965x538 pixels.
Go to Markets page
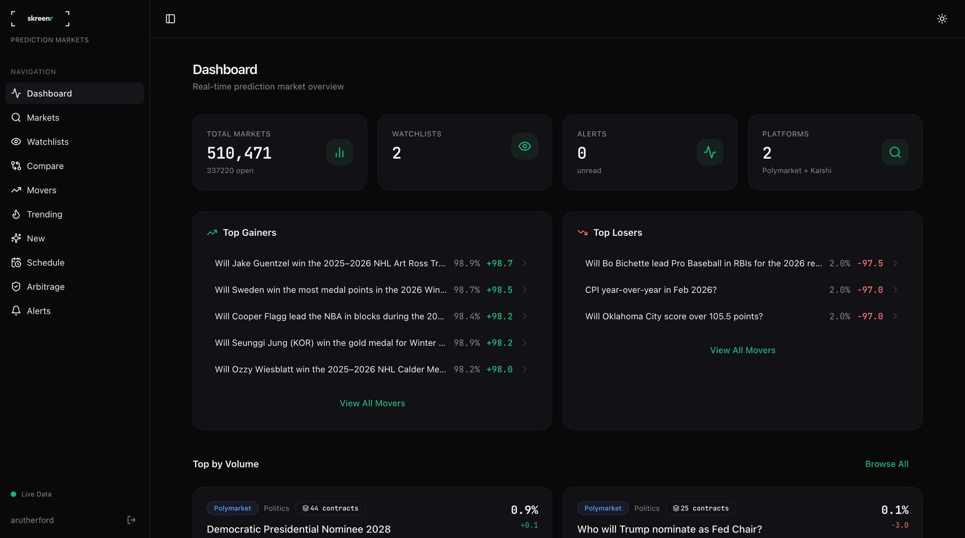(x=74, y=117)
